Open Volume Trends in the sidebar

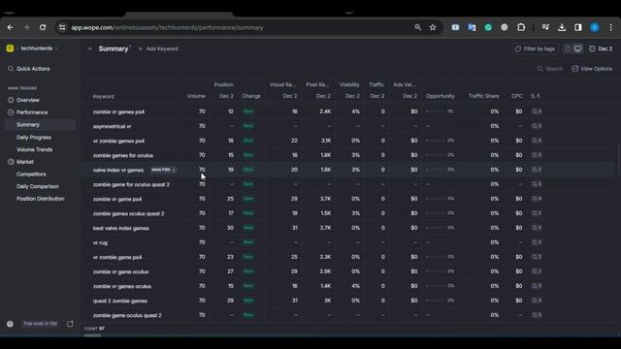[35, 149]
